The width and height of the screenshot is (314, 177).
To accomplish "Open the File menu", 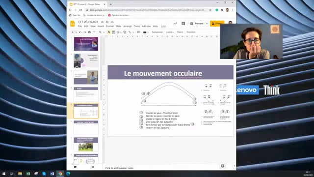I will [x=80, y=26].
